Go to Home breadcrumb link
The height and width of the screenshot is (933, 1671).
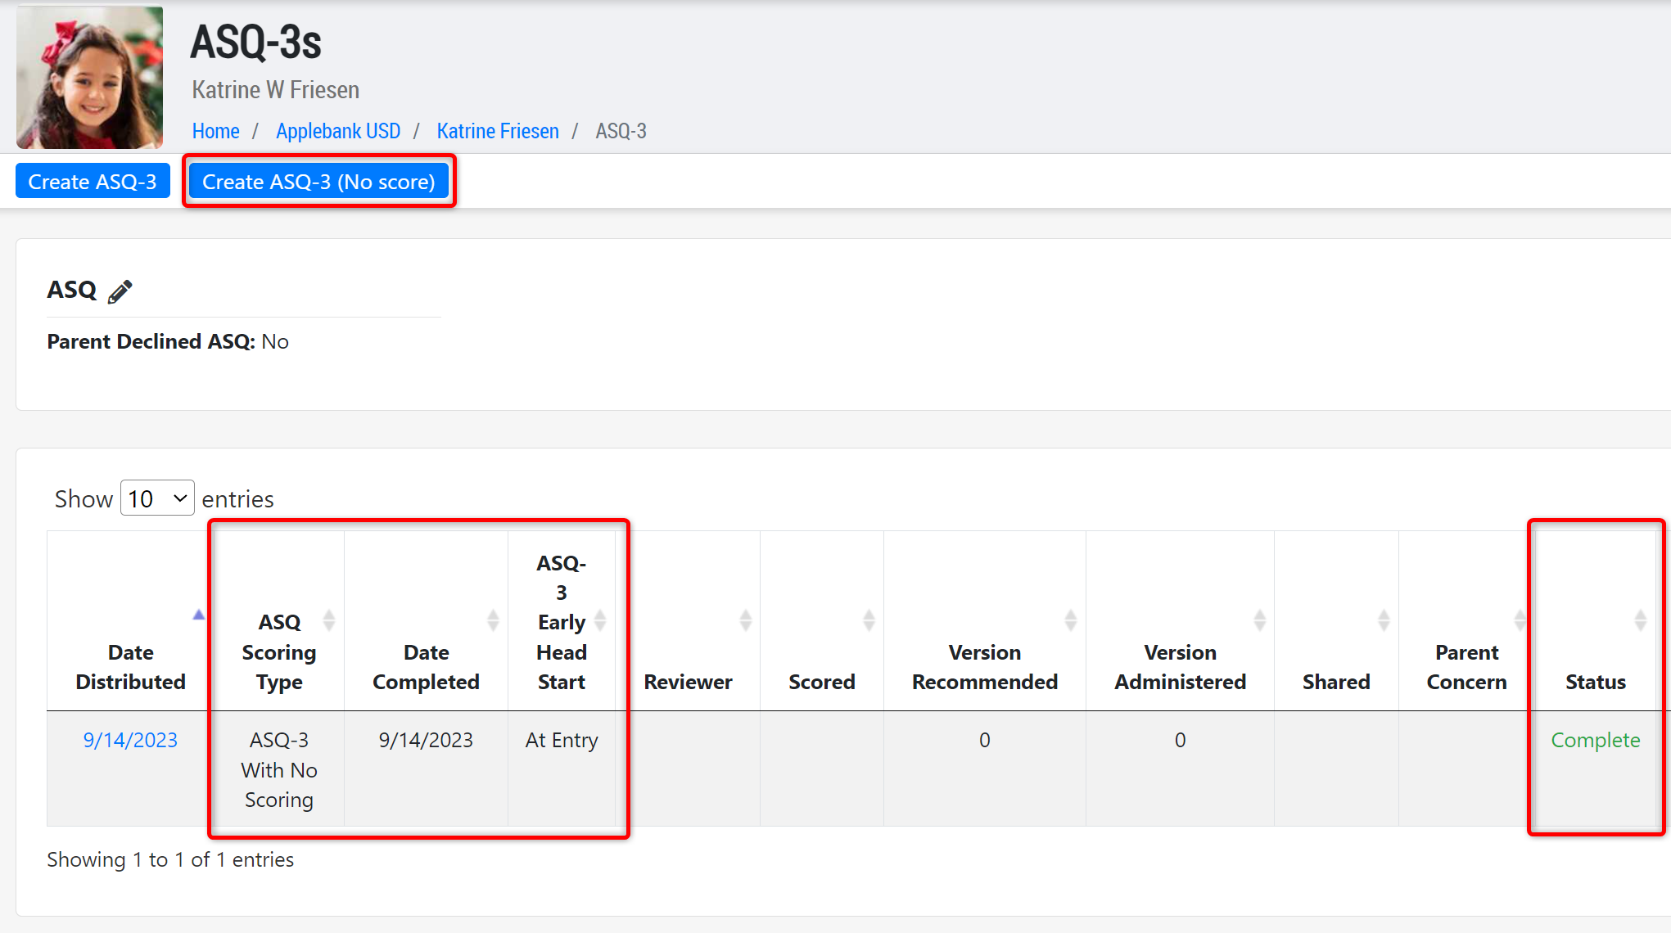click(x=215, y=131)
